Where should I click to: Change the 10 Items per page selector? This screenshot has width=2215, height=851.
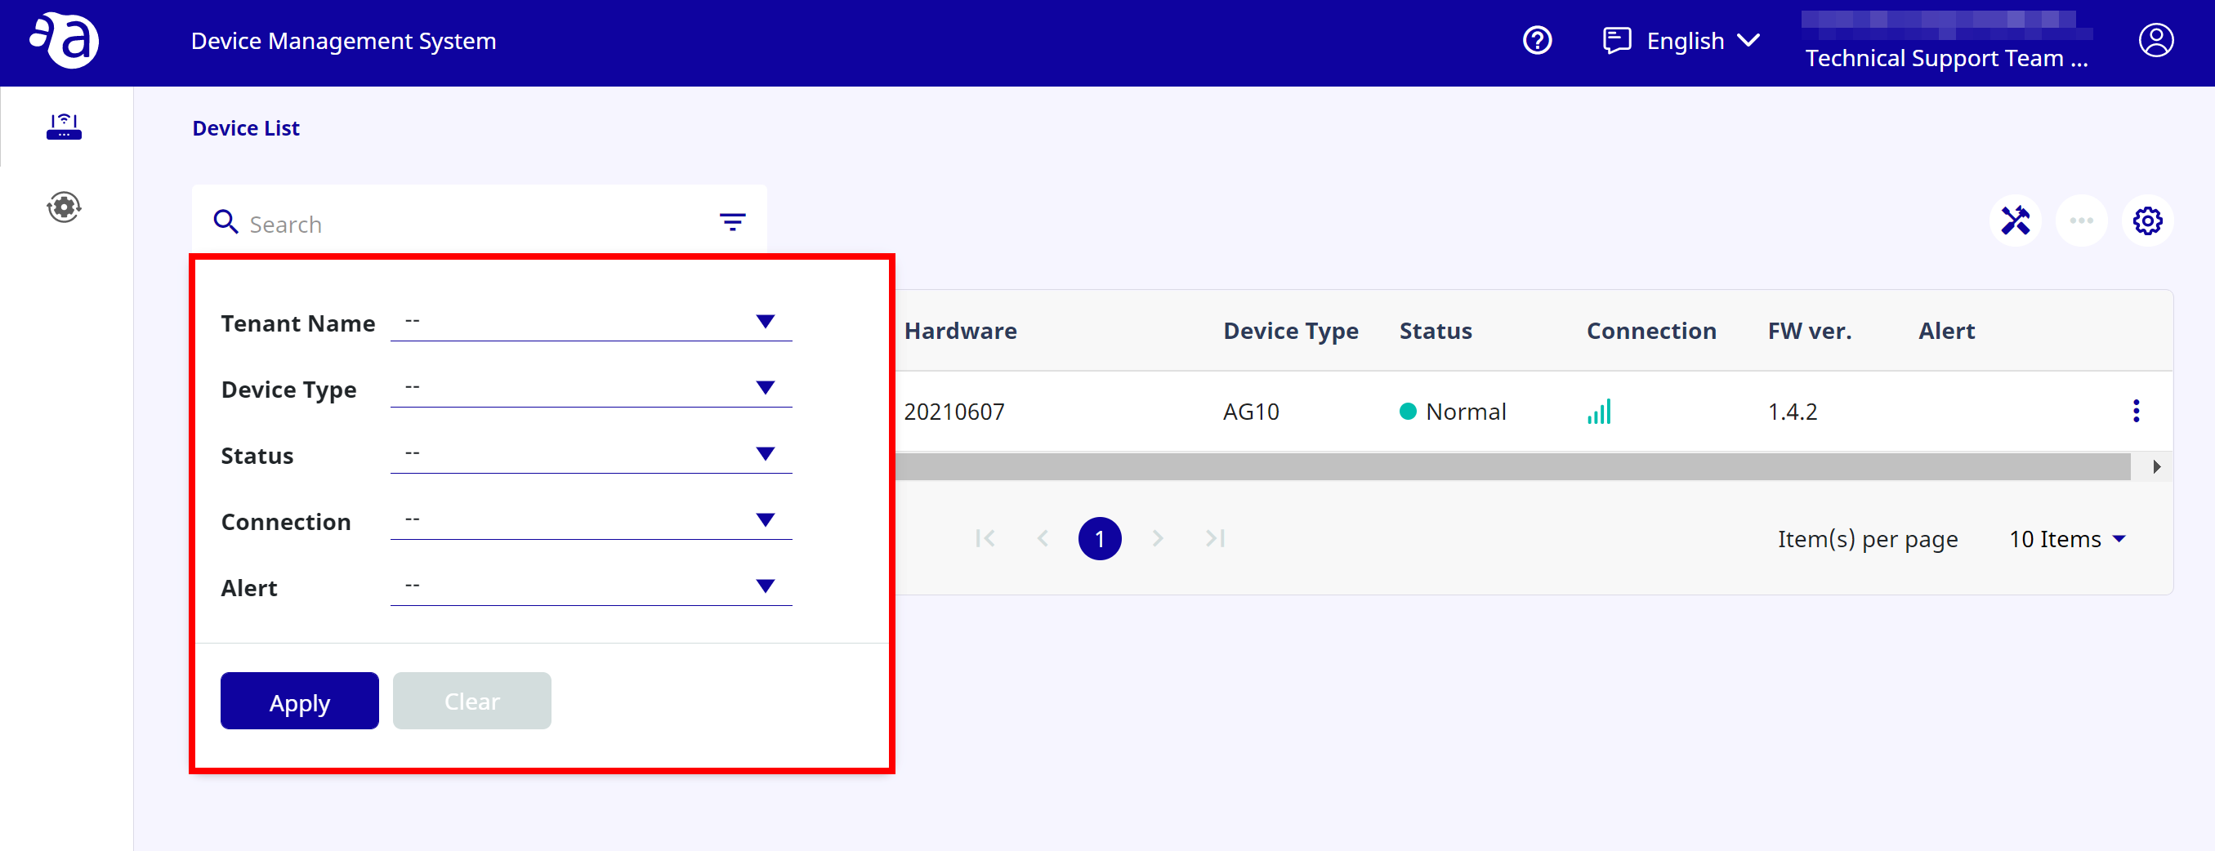(x=2066, y=539)
